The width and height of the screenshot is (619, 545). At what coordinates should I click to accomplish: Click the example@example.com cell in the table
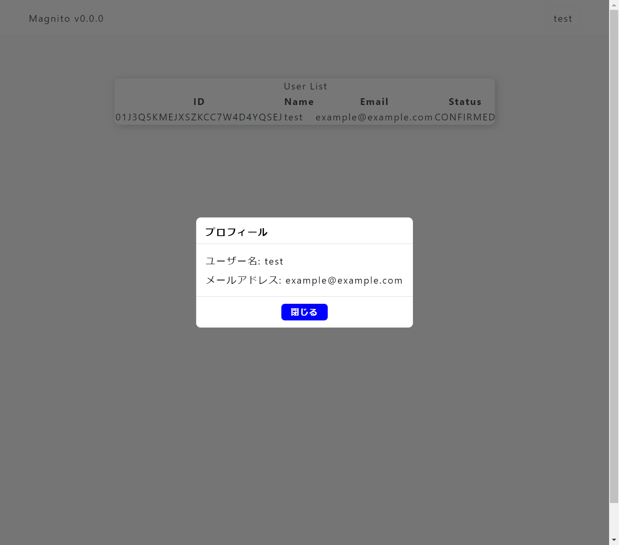[374, 117]
